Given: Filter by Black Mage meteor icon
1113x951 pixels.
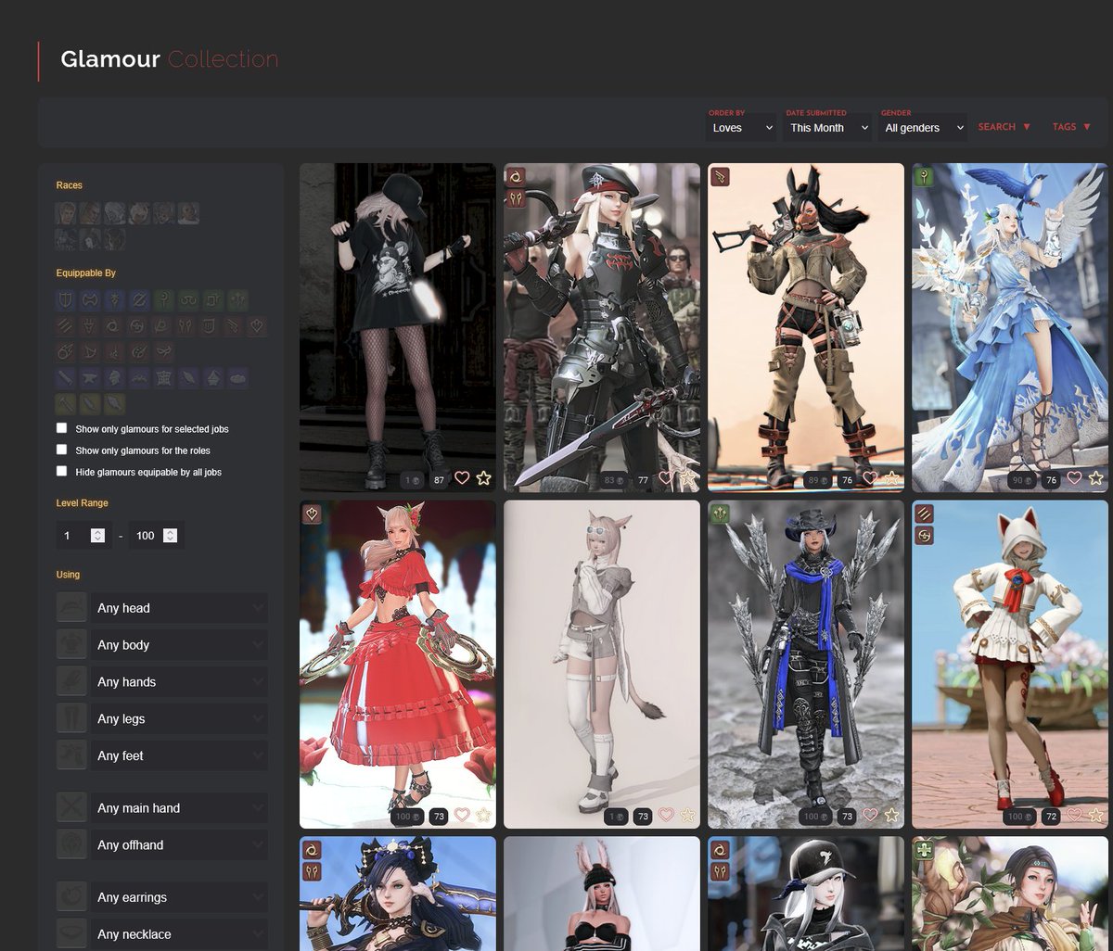Looking at the screenshot, I should pos(65,351).
